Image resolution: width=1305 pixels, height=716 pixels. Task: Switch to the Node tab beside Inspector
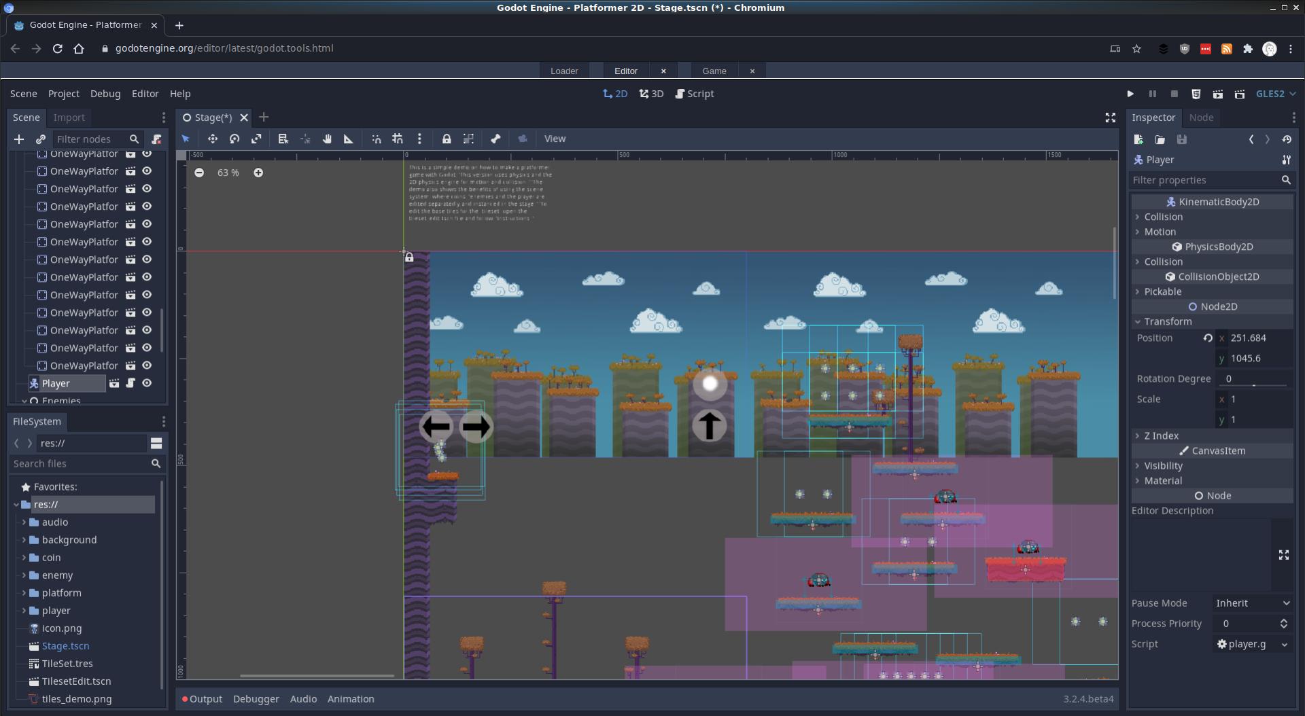1201,118
